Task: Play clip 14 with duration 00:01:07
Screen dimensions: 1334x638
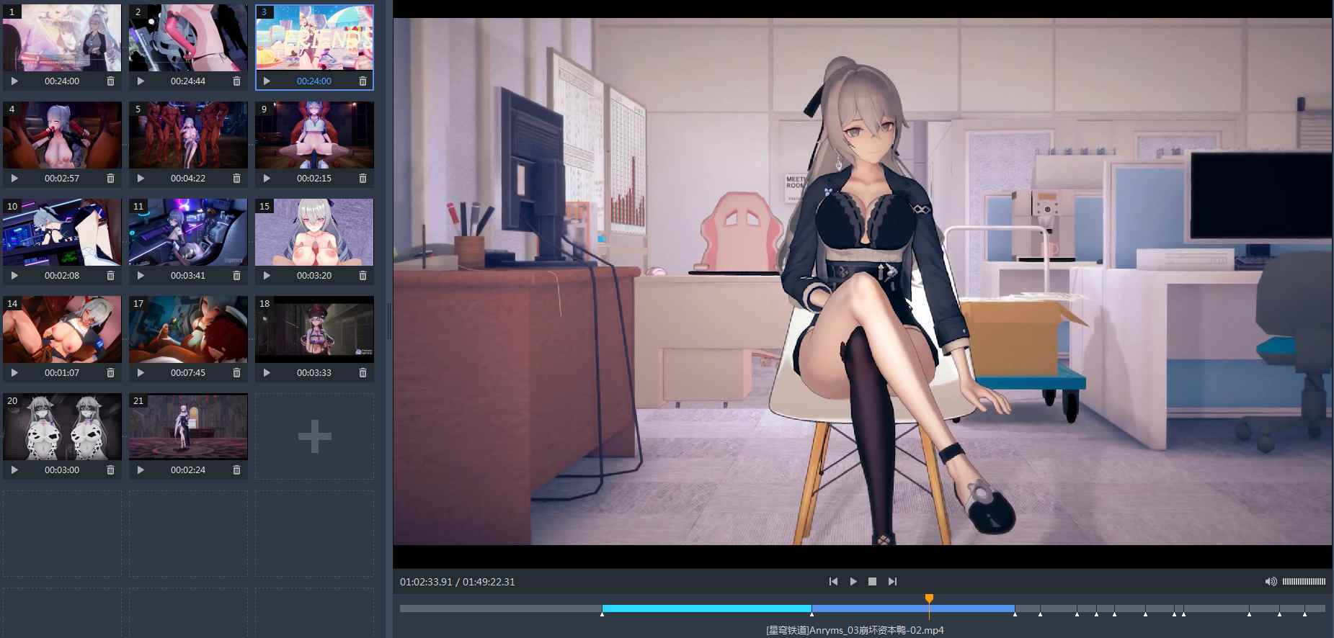Action: pyautogui.click(x=14, y=373)
